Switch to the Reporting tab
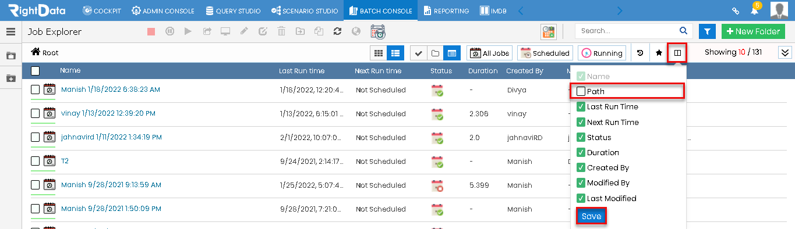Image resolution: width=795 pixels, height=229 pixels. coord(446,10)
